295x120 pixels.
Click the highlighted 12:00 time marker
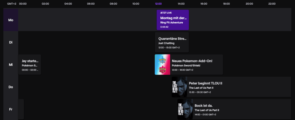pos(158,4)
